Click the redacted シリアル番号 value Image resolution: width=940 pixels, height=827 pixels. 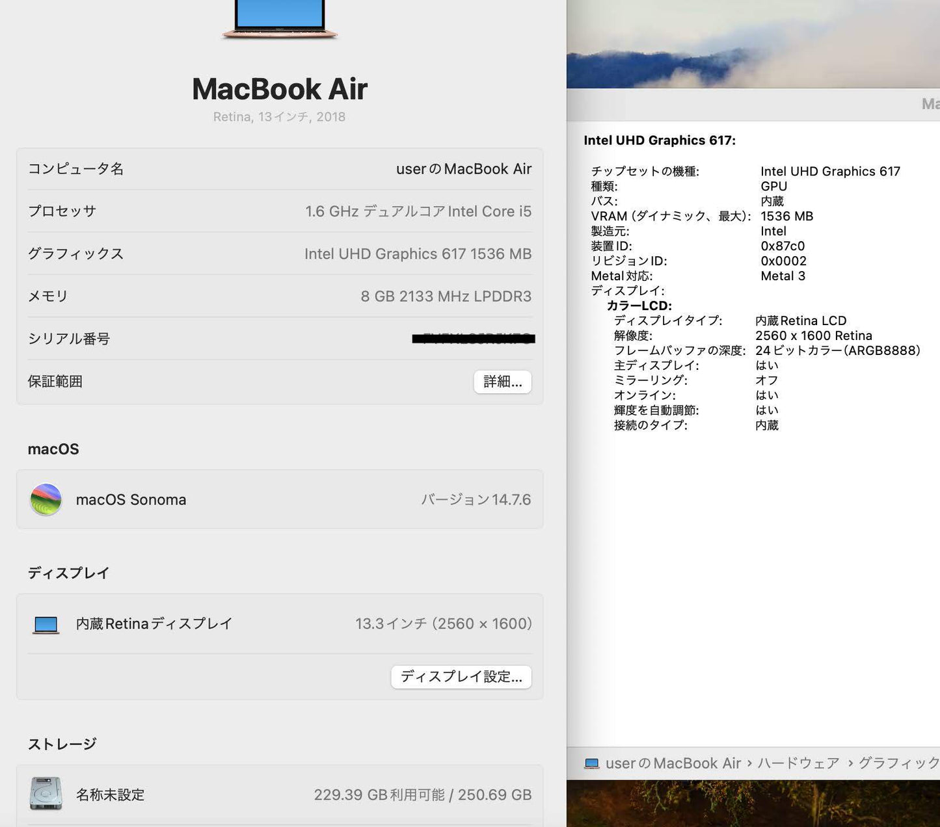pos(473,339)
